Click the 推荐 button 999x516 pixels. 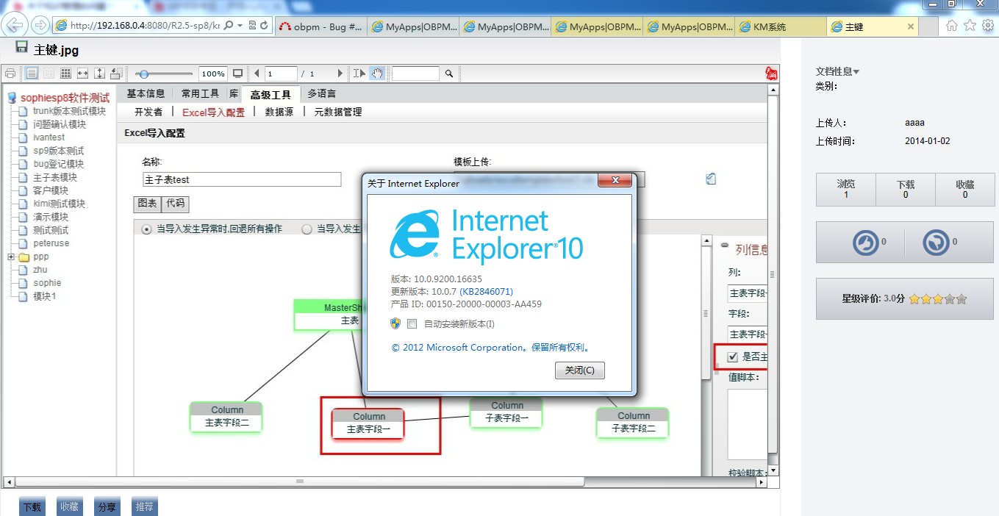145,507
